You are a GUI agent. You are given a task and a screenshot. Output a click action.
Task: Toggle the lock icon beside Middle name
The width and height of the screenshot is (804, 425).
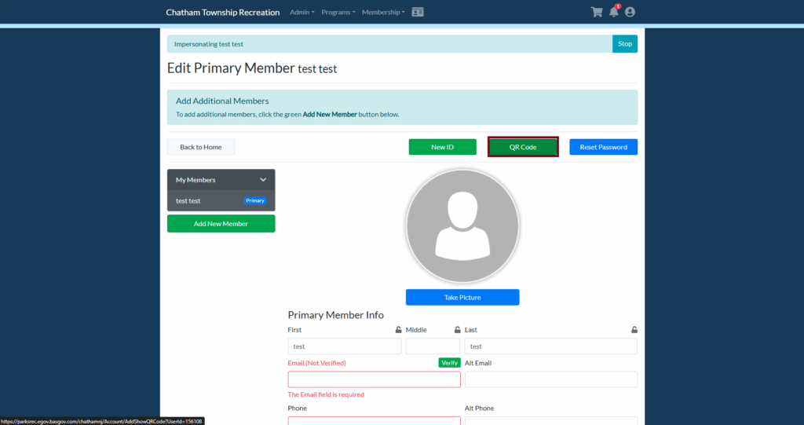pos(457,330)
